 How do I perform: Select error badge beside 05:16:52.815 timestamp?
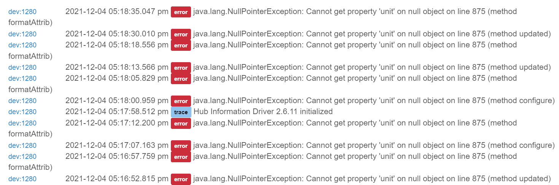click(181, 179)
